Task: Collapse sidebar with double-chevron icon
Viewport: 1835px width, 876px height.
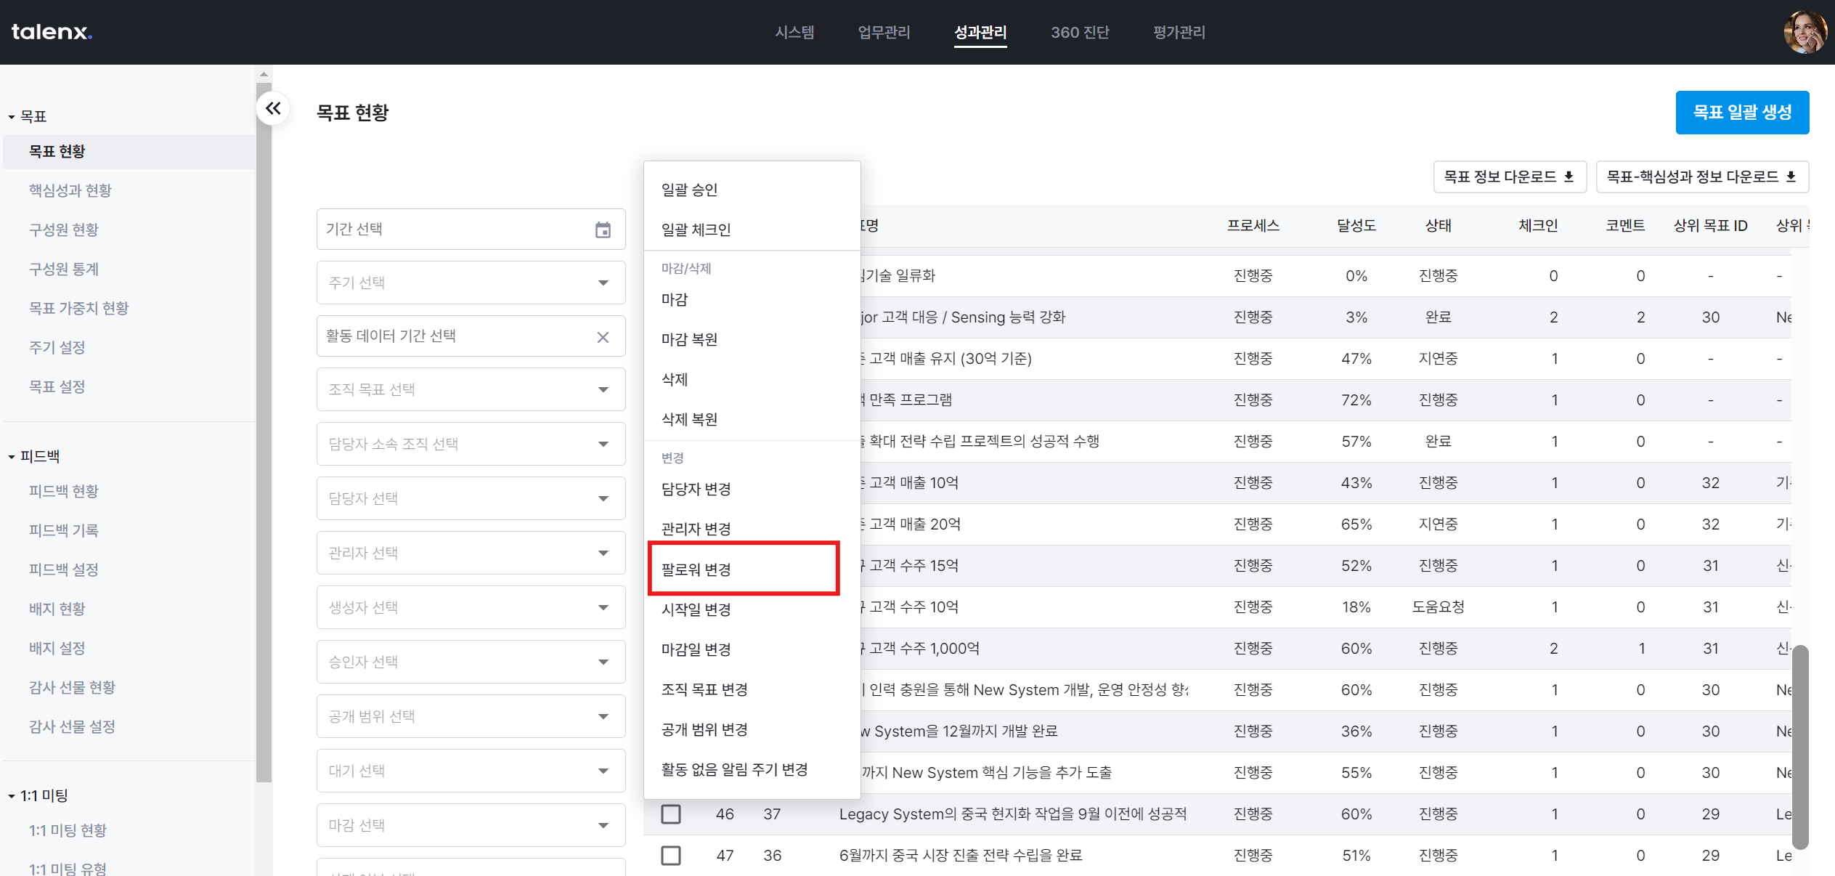Action: point(273,109)
